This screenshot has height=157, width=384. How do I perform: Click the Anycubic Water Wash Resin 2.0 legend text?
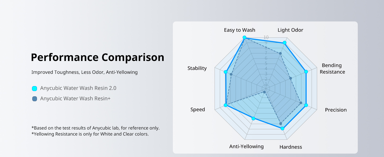click(x=78, y=88)
